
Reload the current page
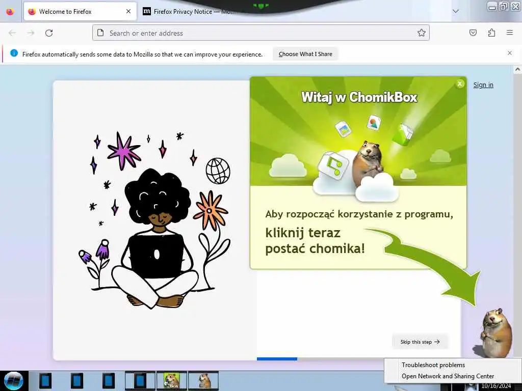click(x=49, y=33)
